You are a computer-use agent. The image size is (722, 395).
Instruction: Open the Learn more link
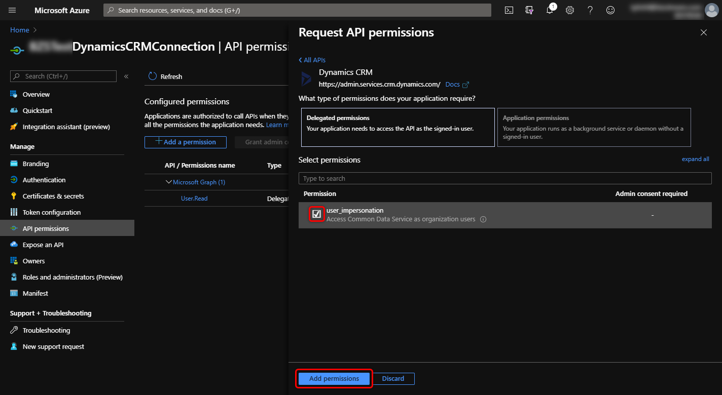click(x=277, y=125)
